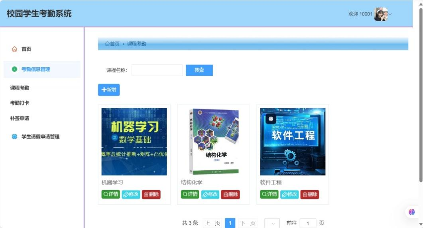The image size is (423, 228).
Task: Click the 下一页 next page button
Action: click(248, 223)
